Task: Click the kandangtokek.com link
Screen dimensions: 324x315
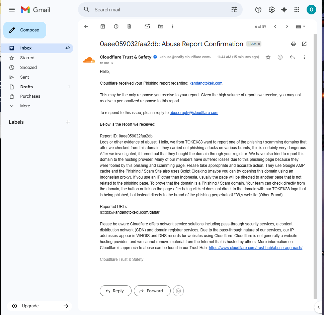Action: tap(206, 83)
